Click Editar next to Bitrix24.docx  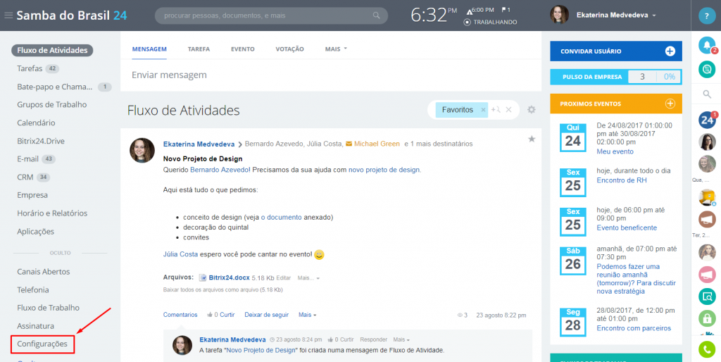pos(284,277)
